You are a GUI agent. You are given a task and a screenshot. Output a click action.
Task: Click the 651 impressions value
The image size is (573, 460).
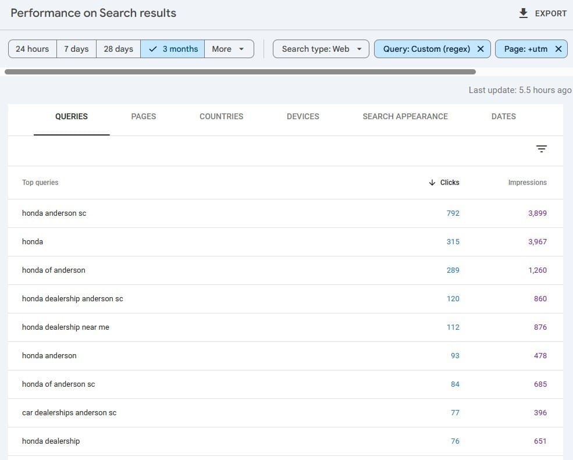[x=540, y=441]
